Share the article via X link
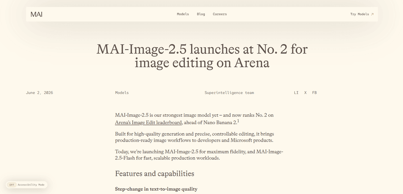Screen dimensions: 403x194 tap(305, 93)
